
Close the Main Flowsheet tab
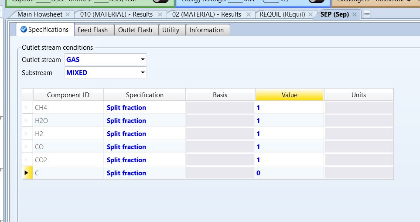[68, 14]
